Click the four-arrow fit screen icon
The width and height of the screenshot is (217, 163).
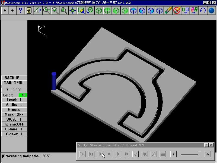pos(72,10)
